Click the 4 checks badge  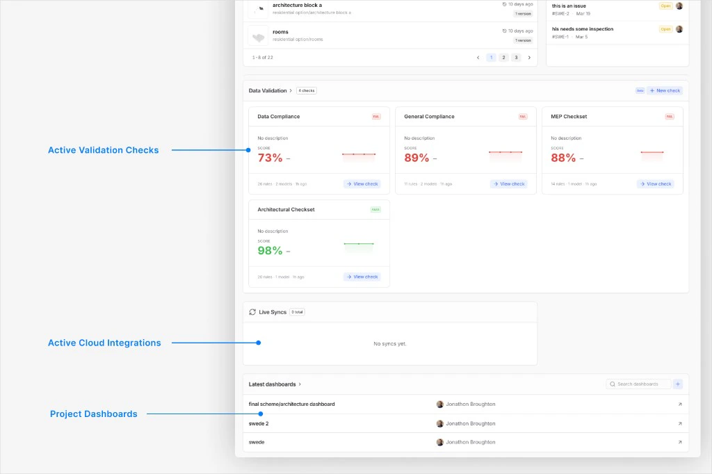pos(307,91)
